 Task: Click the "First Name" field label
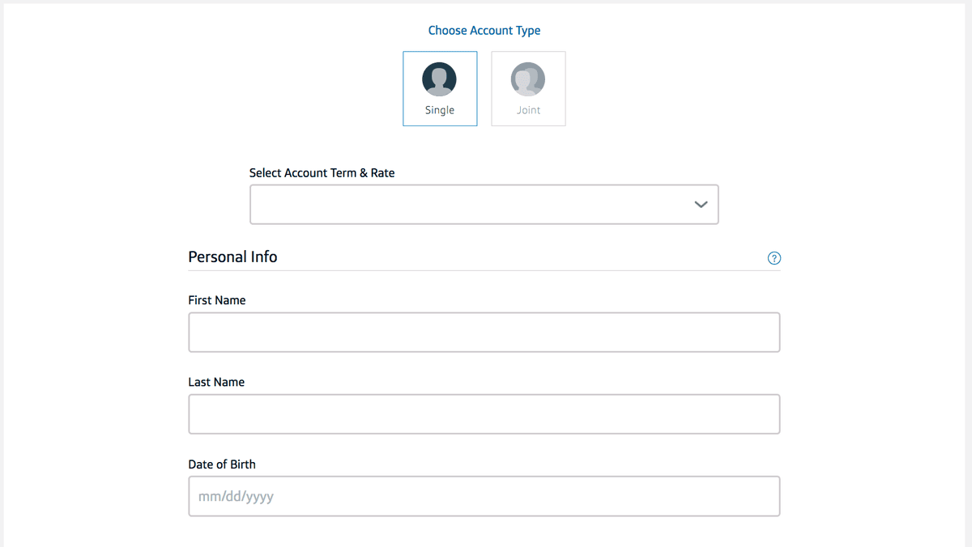(x=216, y=300)
